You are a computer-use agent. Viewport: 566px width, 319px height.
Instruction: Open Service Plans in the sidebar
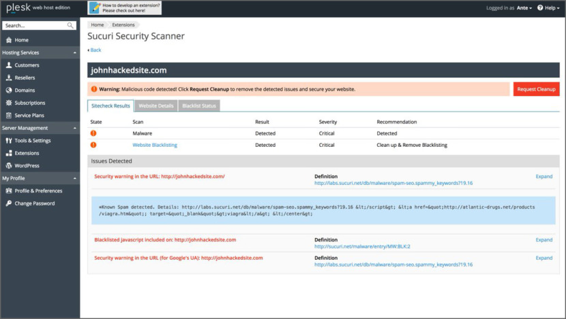click(x=29, y=116)
